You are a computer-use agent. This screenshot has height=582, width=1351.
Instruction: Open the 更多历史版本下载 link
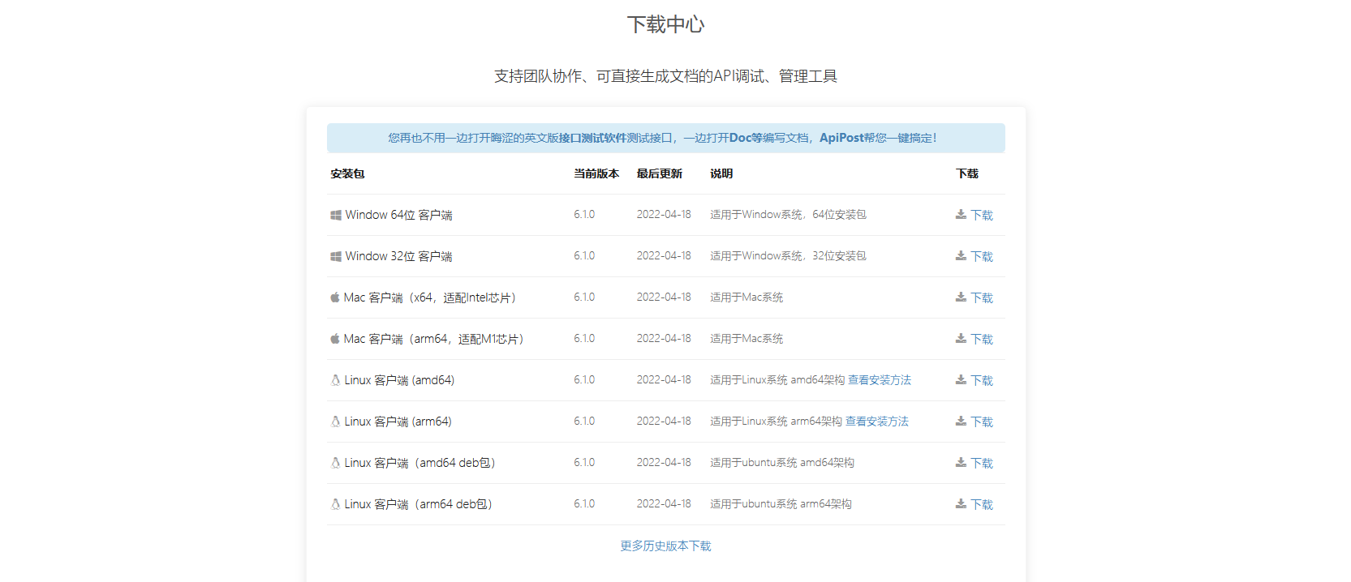[665, 546]
